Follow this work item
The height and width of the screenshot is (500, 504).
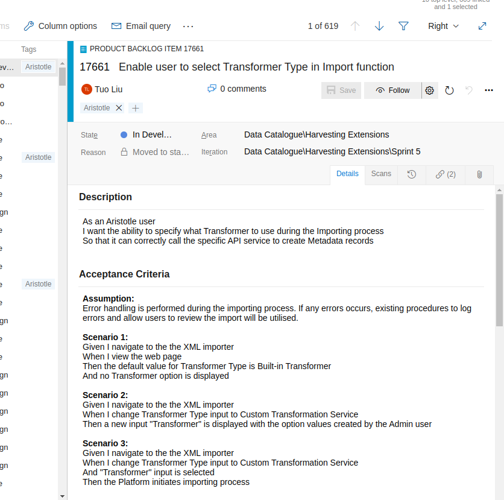(x=393, y=90)
